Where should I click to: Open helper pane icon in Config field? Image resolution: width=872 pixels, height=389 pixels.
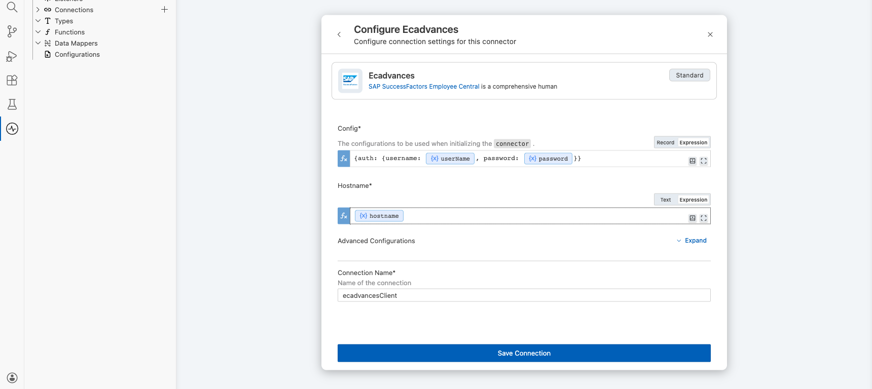point(693,161)
